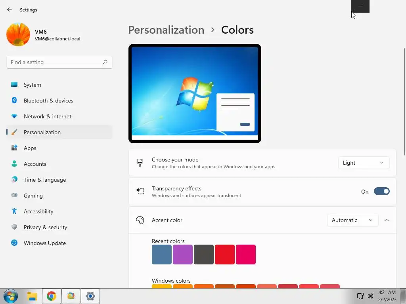Minimize the Settings window
This screenshot has width=406, height=304.
pyautogui.click(x=360, y=6)
